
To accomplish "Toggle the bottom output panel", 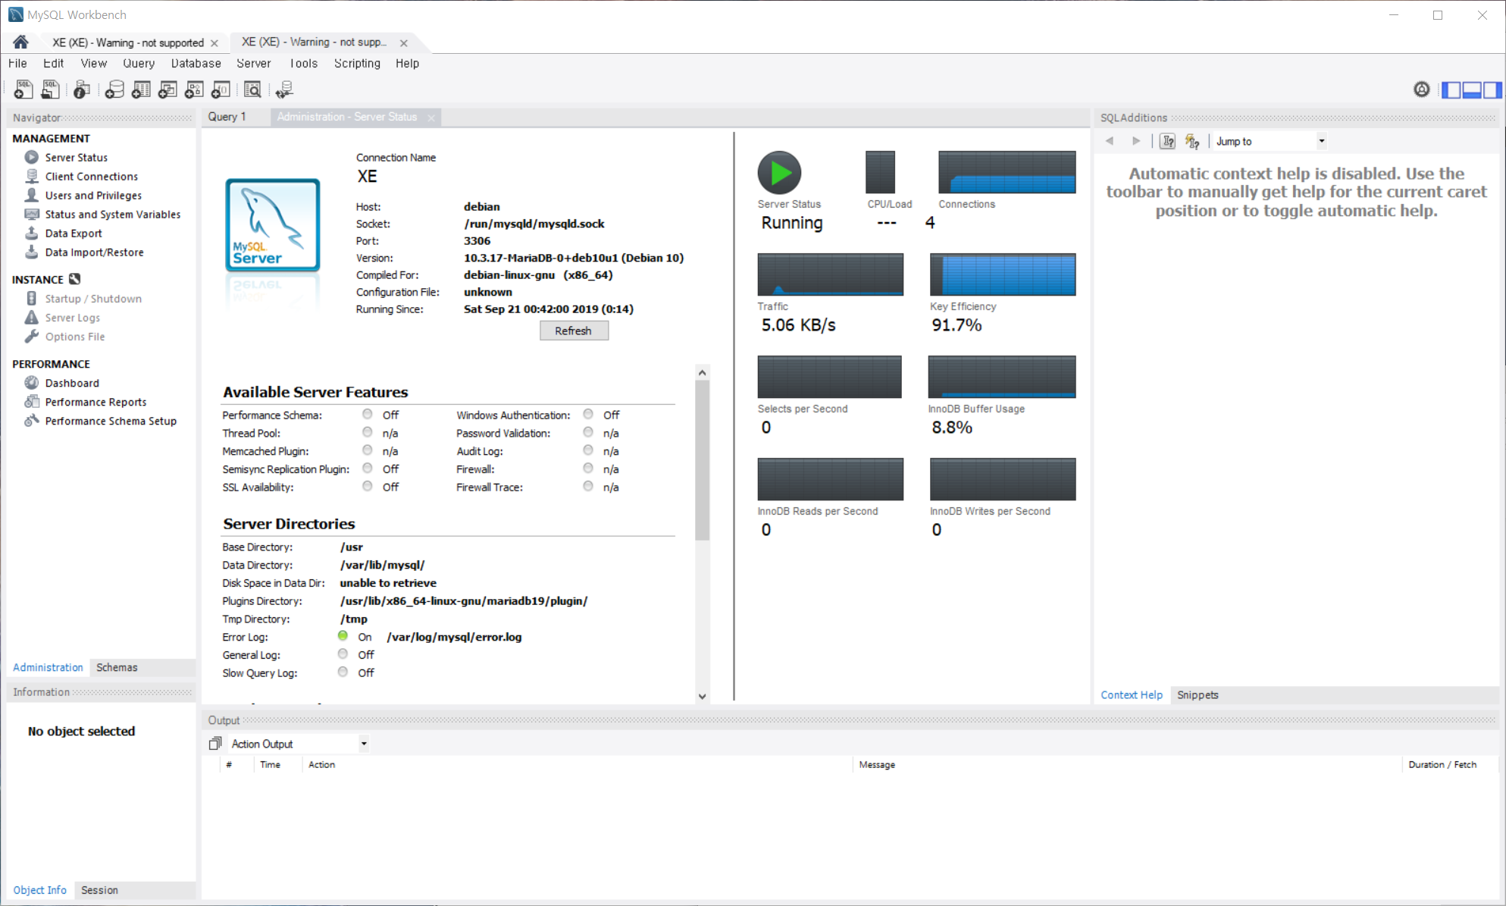I will pos(1472,89).
